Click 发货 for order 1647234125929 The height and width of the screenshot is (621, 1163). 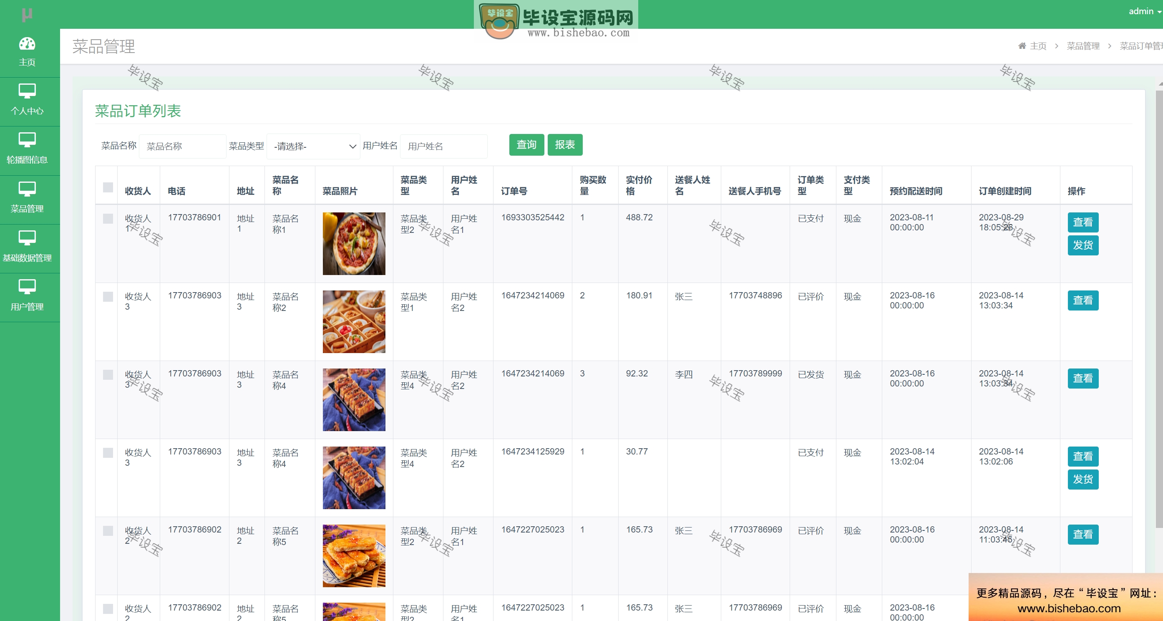click(x=1082, y=479)
